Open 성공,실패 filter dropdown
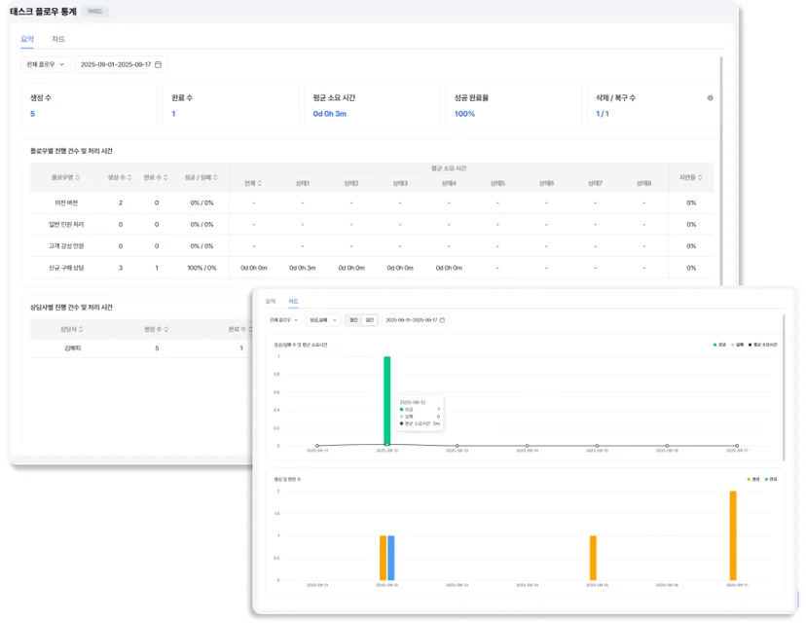 point(323,319)
